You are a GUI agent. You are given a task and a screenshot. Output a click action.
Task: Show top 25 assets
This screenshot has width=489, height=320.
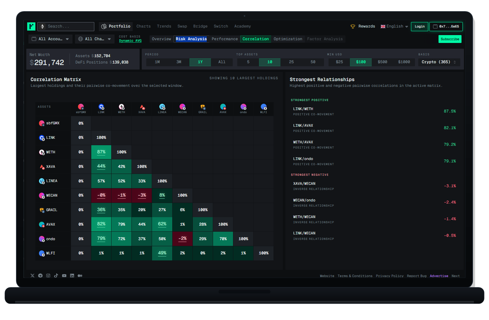(x=291, y=62)
